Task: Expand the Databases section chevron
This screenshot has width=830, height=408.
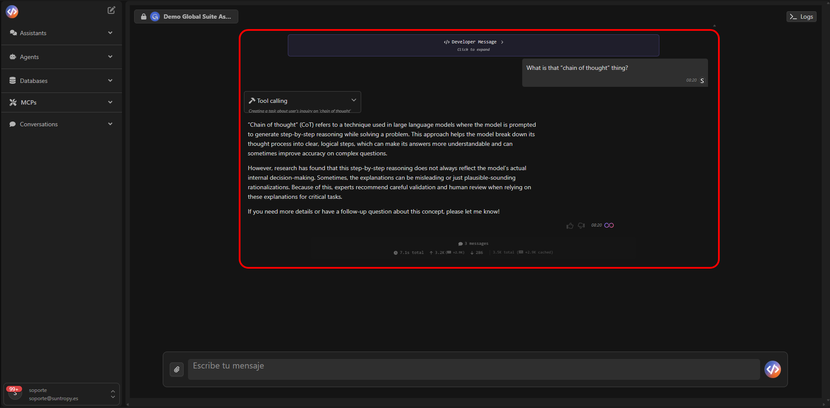Action: (110, 81)
